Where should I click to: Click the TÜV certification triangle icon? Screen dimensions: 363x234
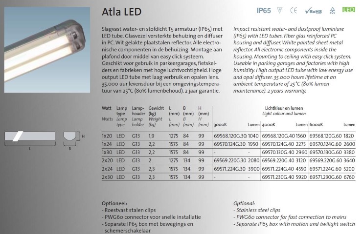coord(333,10)
